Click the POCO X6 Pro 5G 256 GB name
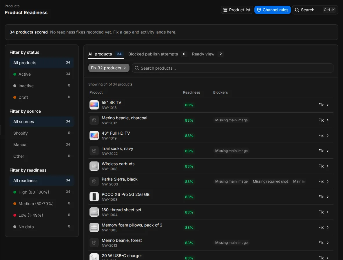This screenshot has width=343, height=260. click(125, 194)
